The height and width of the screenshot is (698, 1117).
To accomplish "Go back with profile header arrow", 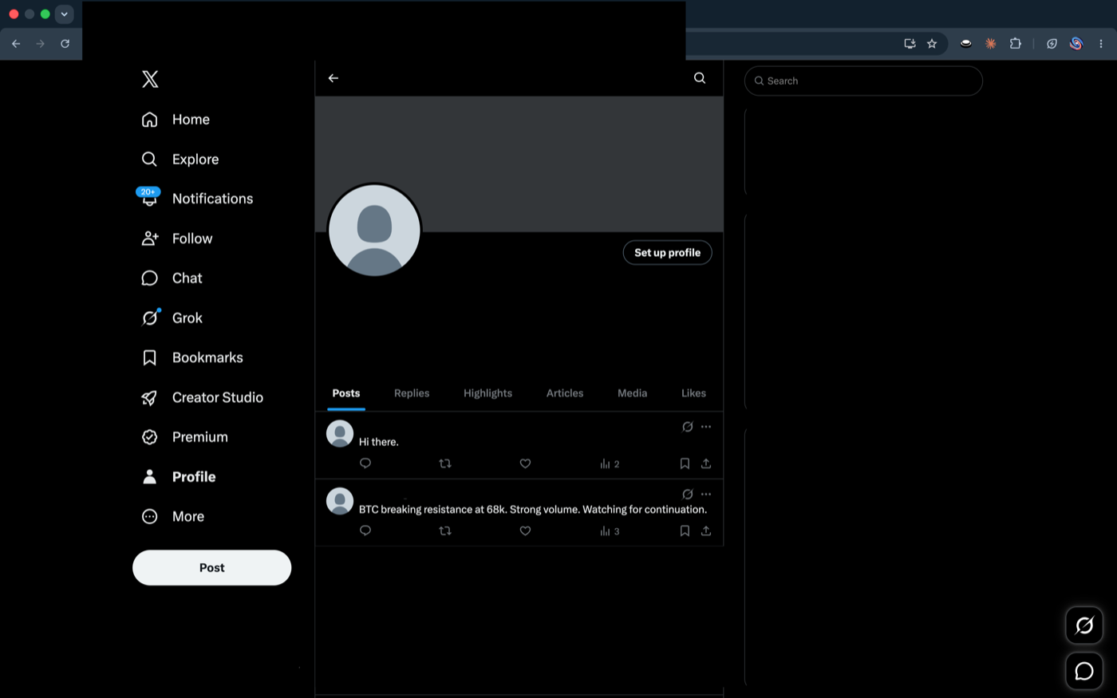I will click(334, 78).
